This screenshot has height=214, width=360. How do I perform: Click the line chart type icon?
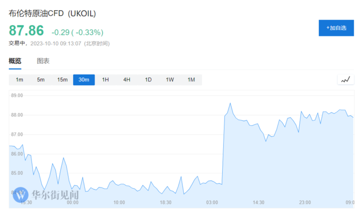pyautogui.click(x=345, y=80)
